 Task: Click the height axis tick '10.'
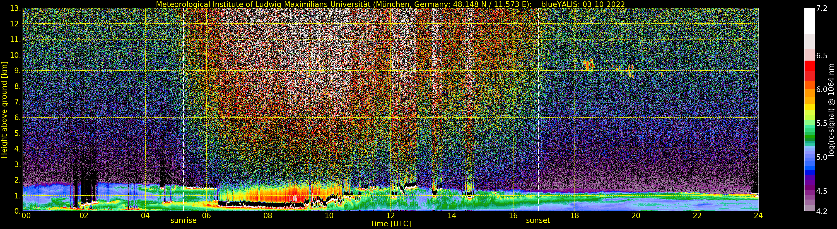tap(16, 55)
